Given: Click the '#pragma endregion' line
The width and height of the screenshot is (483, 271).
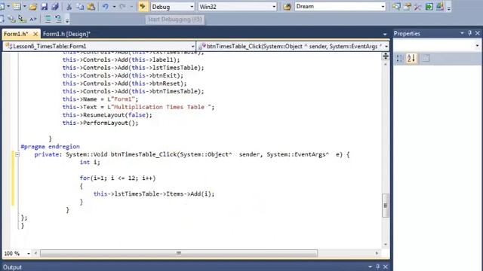Looking at the screenshot, I should pos(51,147).
